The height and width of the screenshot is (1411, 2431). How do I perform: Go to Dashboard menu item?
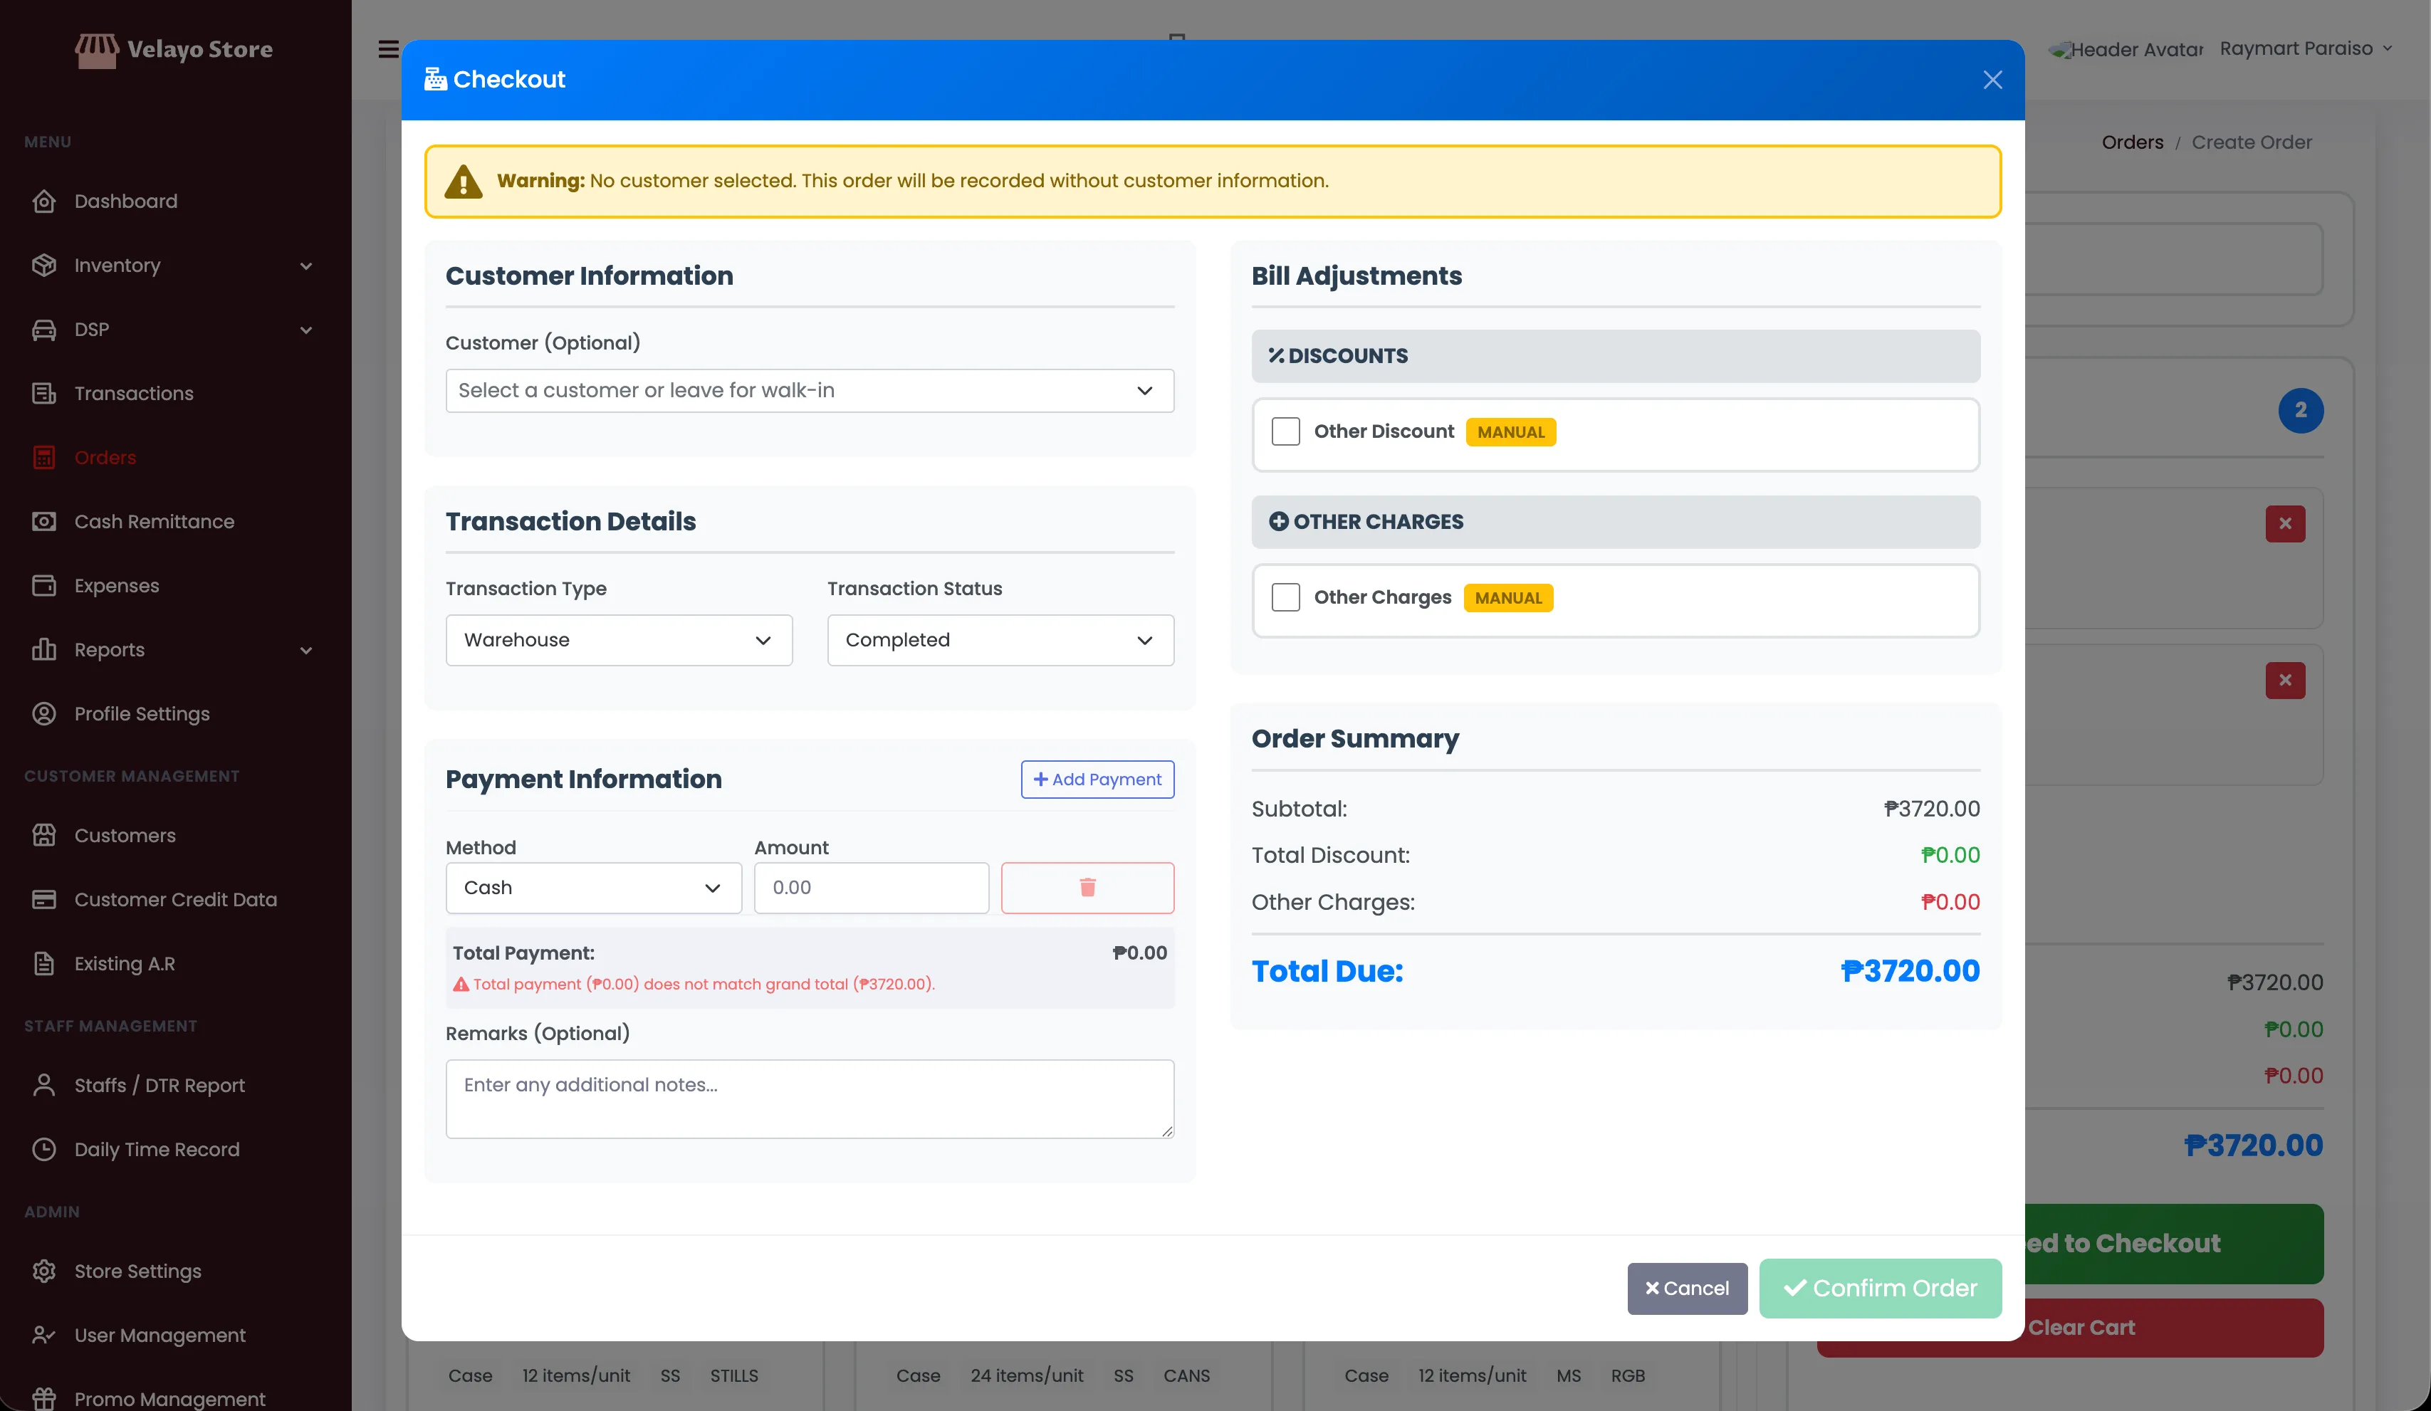[x=125, y=201]
